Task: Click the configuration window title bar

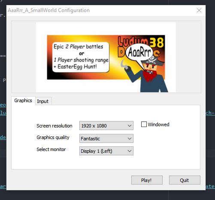Action: tap(100, 10)
